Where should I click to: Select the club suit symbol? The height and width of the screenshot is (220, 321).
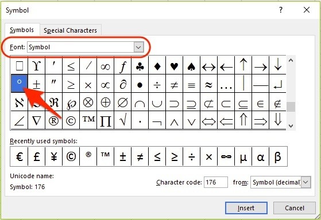pos(140,65)
